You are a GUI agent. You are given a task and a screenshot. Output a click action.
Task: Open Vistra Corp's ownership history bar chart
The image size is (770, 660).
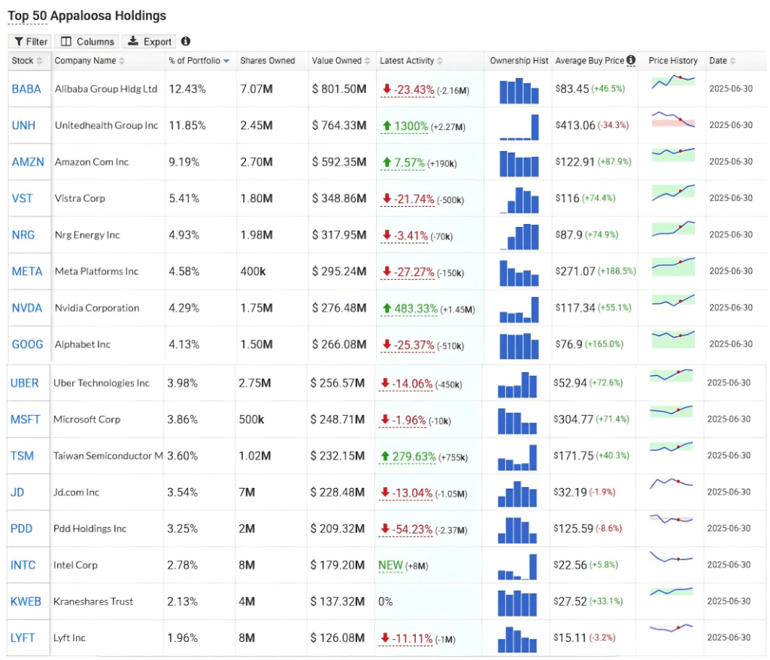coord(520,198)
